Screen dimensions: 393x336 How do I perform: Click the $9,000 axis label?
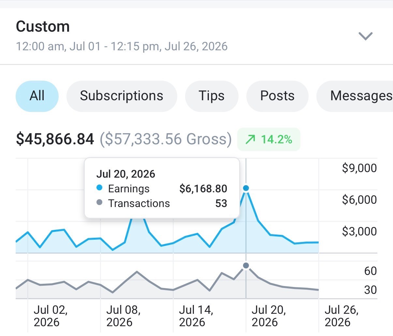pos(359,168)
